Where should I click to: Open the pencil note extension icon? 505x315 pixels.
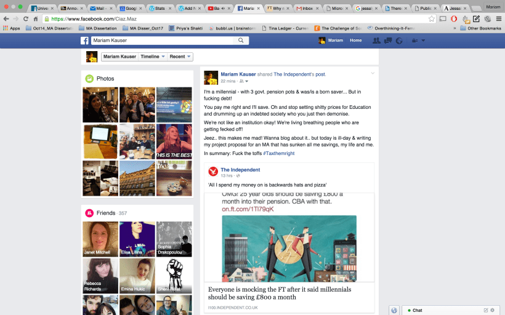point(476,19)
